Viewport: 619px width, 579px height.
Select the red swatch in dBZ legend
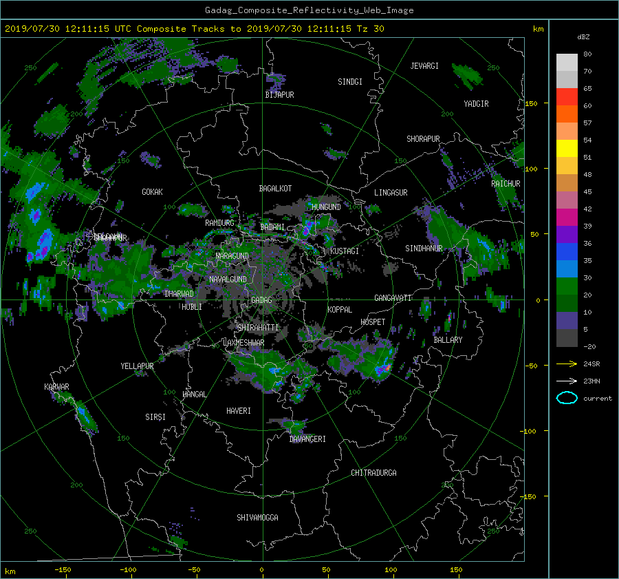(567, 97)
